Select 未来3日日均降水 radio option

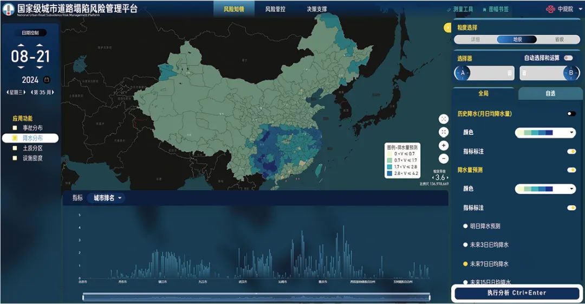pos(465,245)
